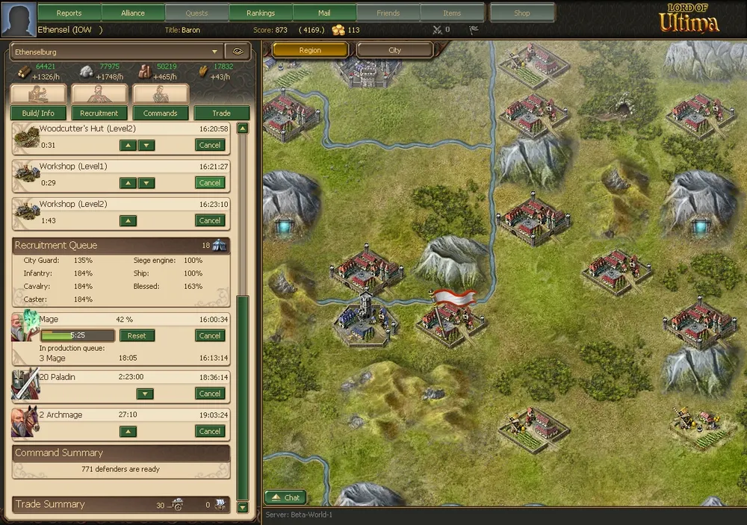The width and height of the screenshot is (747, 525).
Task: Move 2 Archmage up in recruitment queue
Action: point(128,432)
